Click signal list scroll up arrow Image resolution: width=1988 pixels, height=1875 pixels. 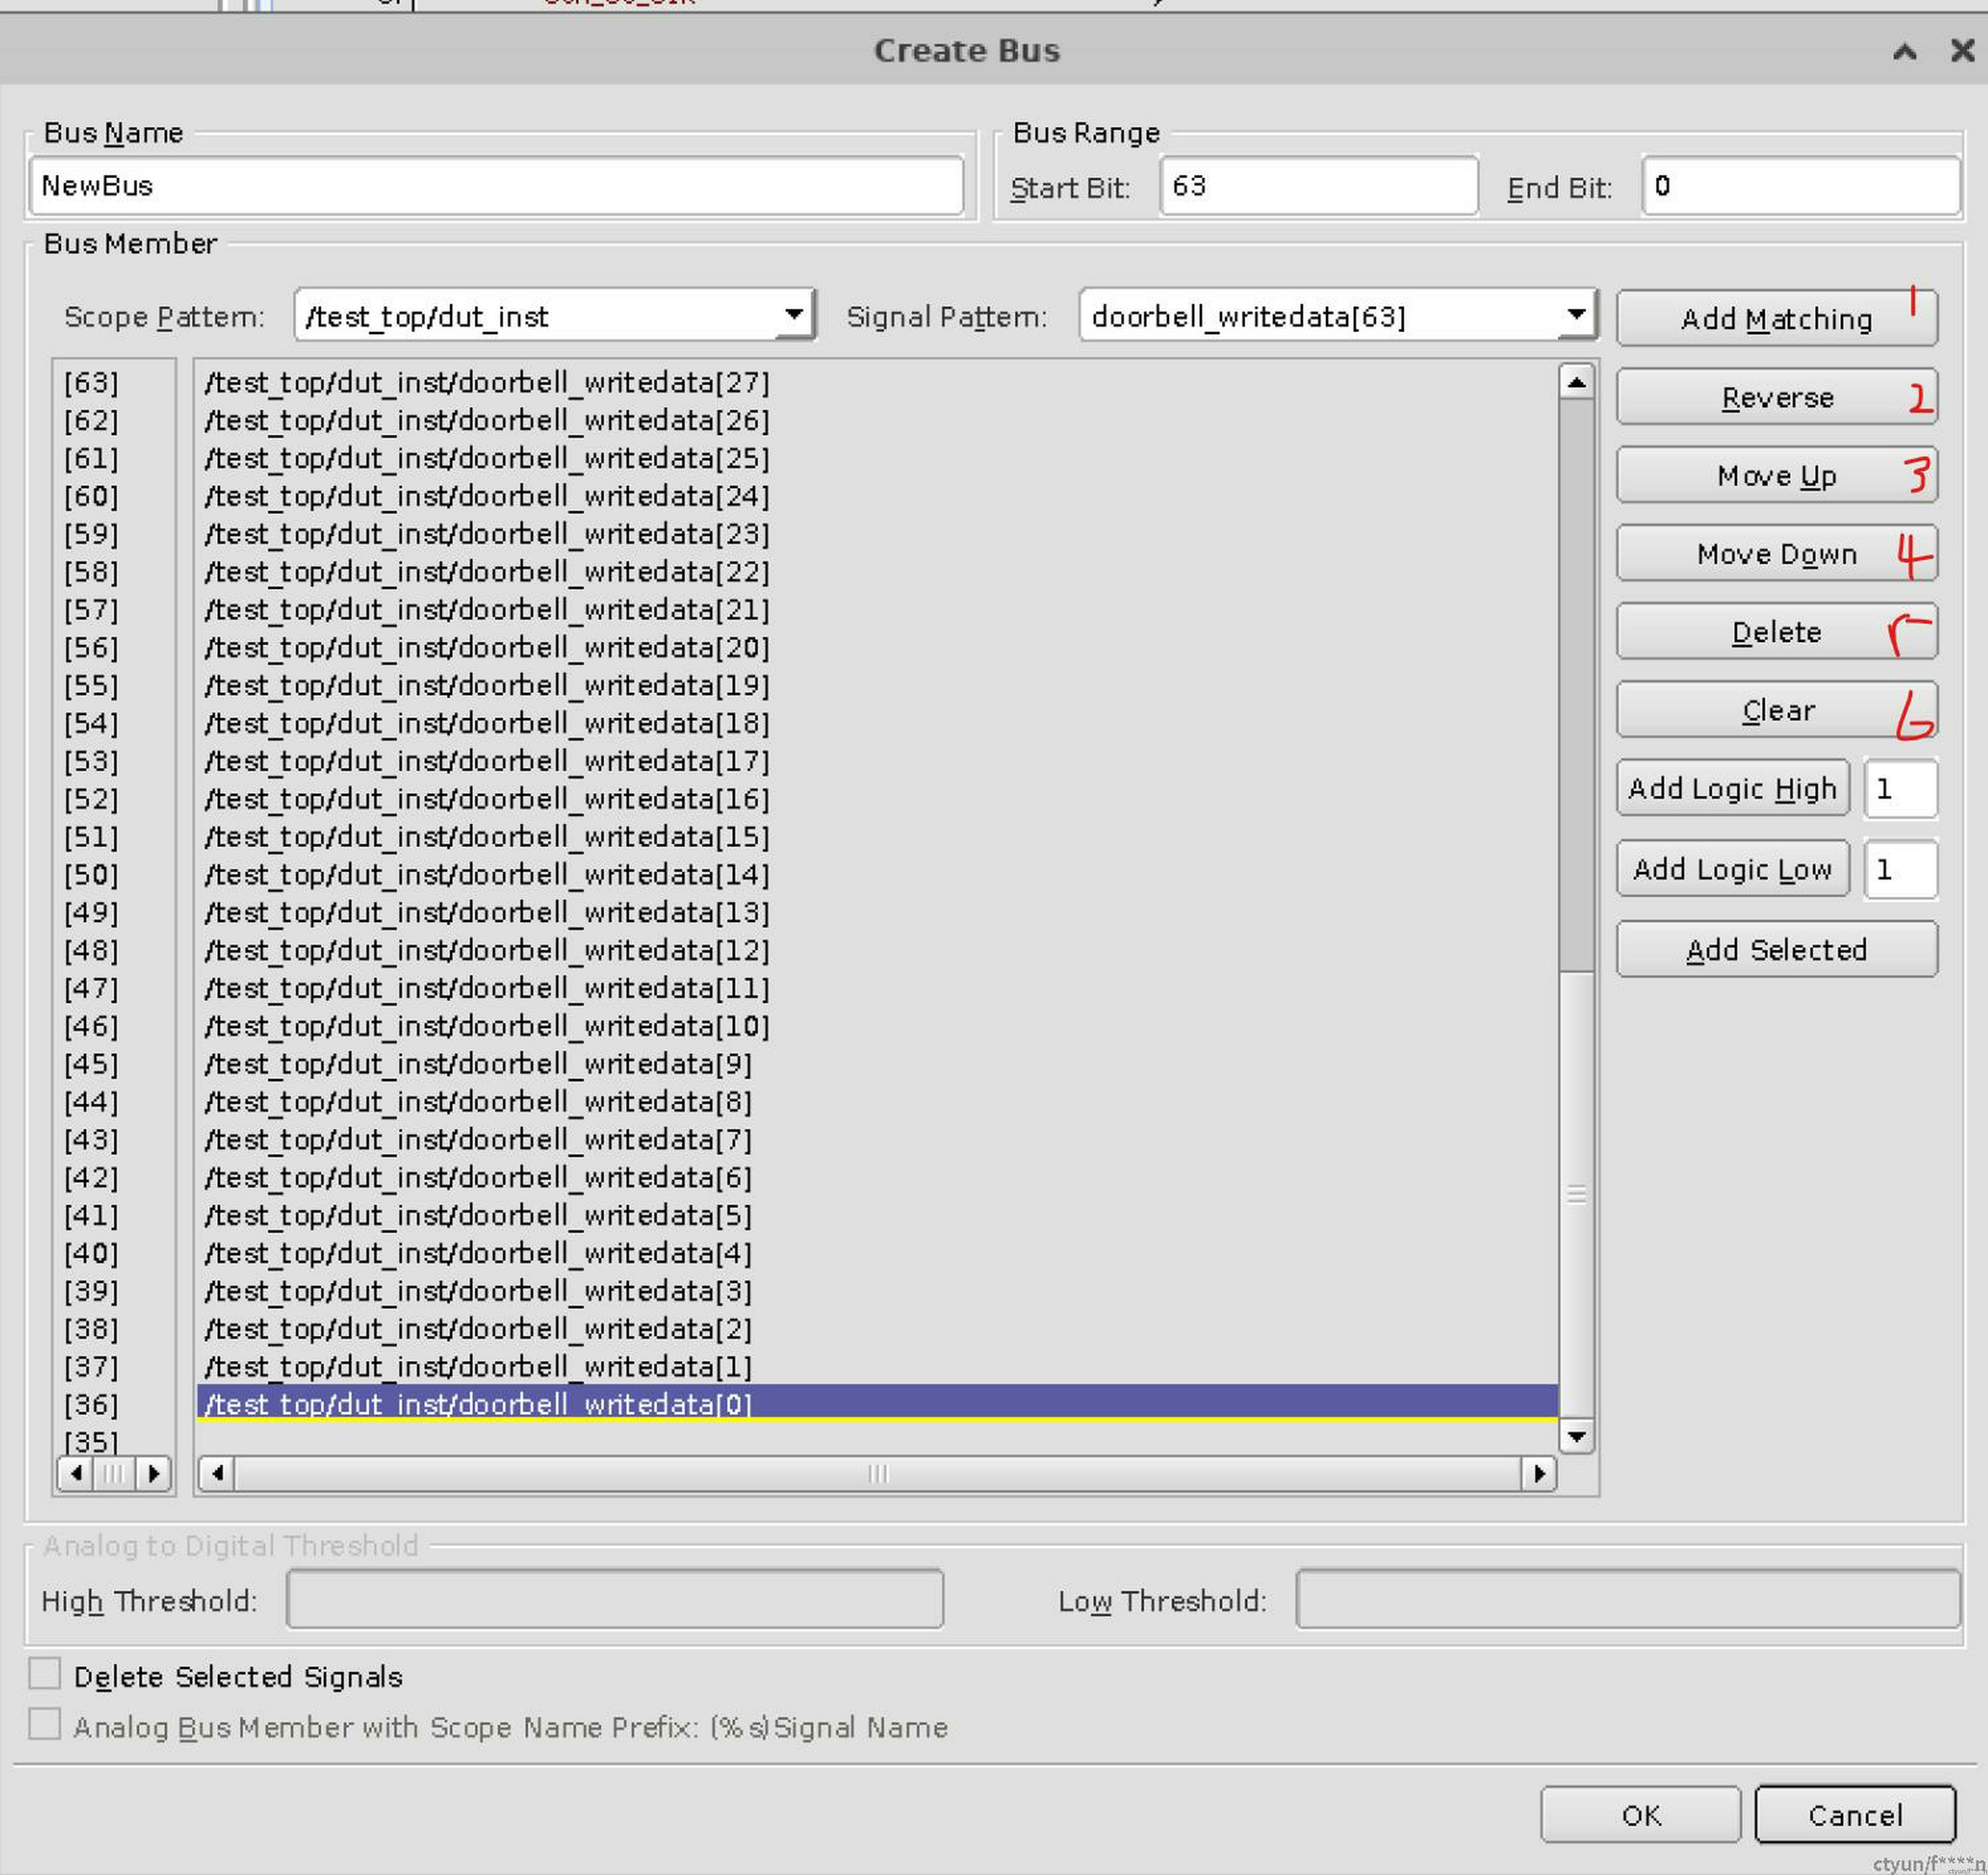click(1576, 382)
